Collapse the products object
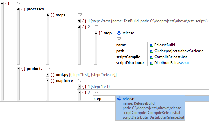 (x=19, y=69)
